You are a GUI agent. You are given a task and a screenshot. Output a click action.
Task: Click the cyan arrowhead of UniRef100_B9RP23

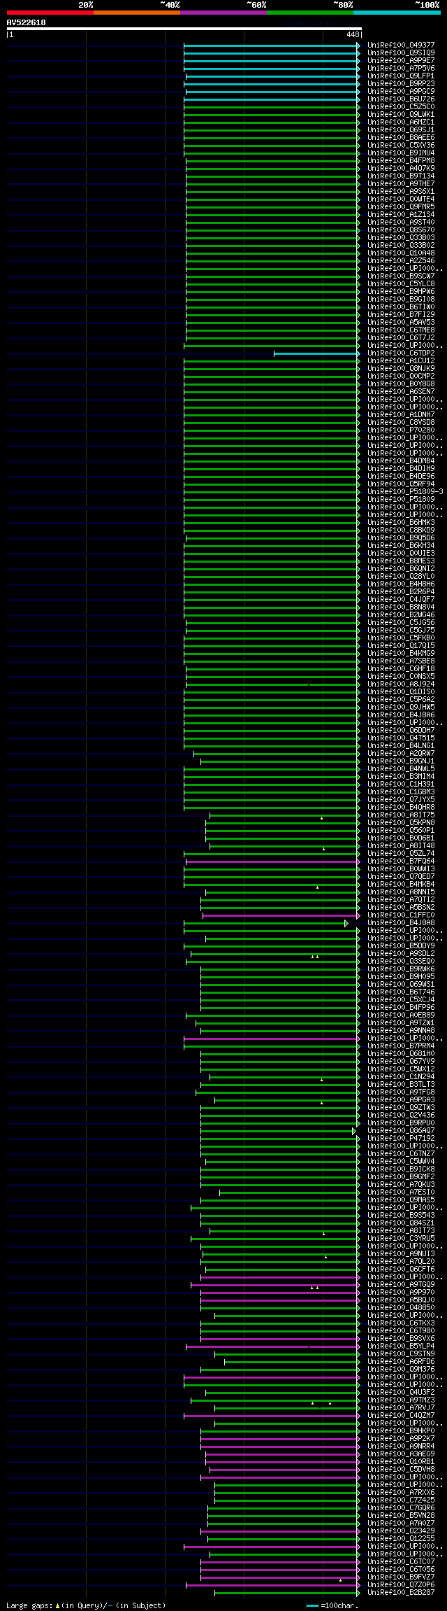(358, 84)
